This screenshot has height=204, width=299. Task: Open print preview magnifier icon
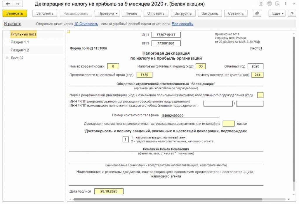pyautogui.click(x=277, y=4)
